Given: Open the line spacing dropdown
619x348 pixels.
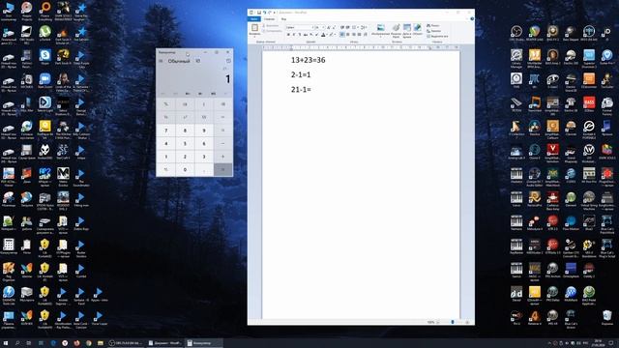Looking at the screenshot, I should coord(364,27).
